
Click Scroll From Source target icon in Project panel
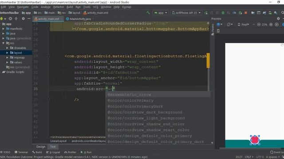click(11, 19)
